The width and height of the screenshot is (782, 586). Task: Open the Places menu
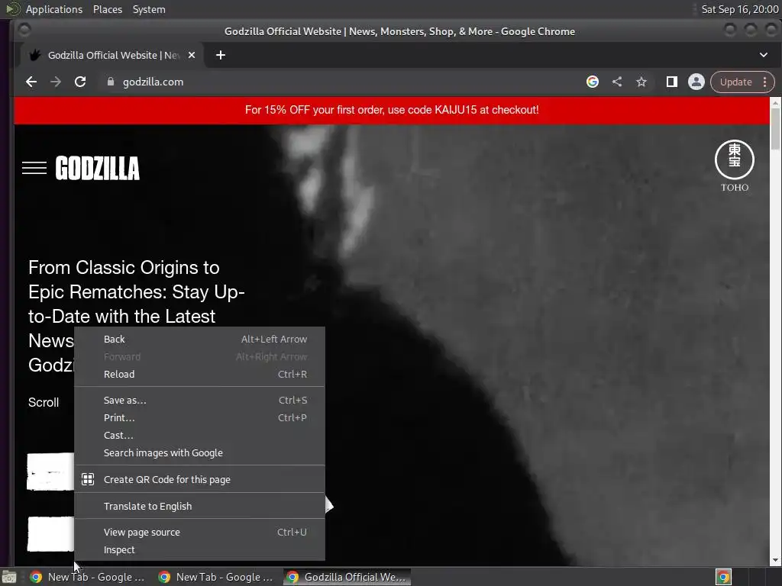click(107, 9)
